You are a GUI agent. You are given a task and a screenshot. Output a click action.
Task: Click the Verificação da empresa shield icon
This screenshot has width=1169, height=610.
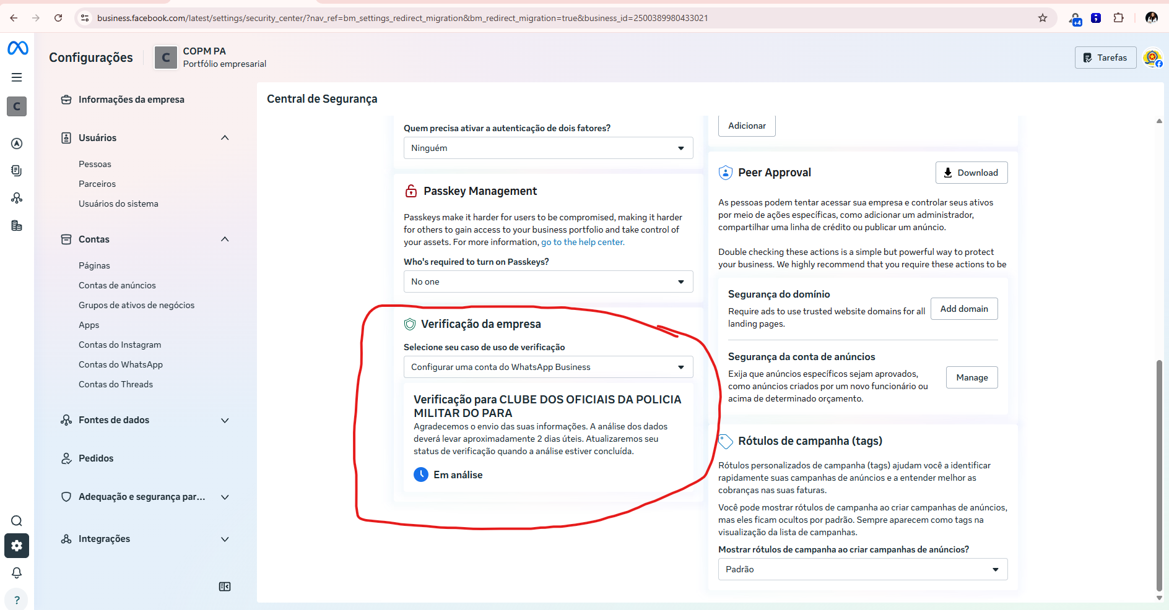(x=410, y=324)
